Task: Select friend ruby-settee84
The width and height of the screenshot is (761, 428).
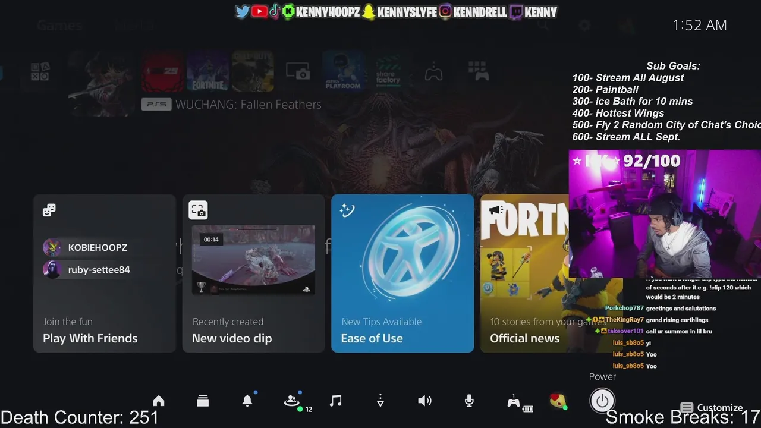Action: (86, 269)
